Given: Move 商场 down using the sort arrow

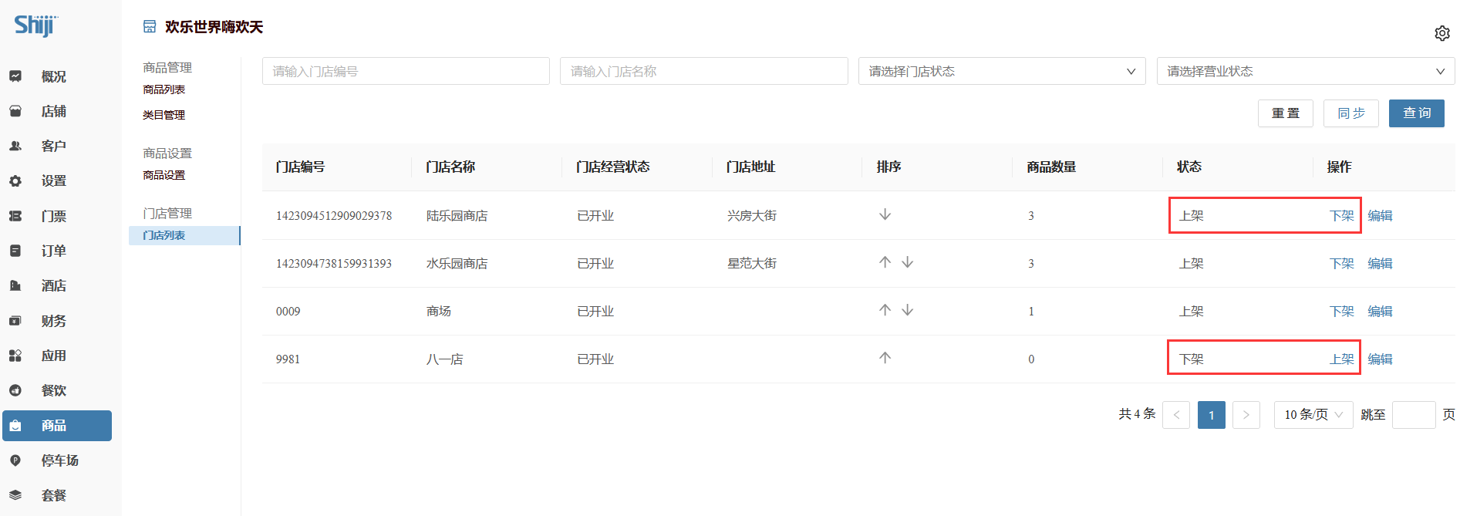Looking at the screenshot, I should coord(908,310).
